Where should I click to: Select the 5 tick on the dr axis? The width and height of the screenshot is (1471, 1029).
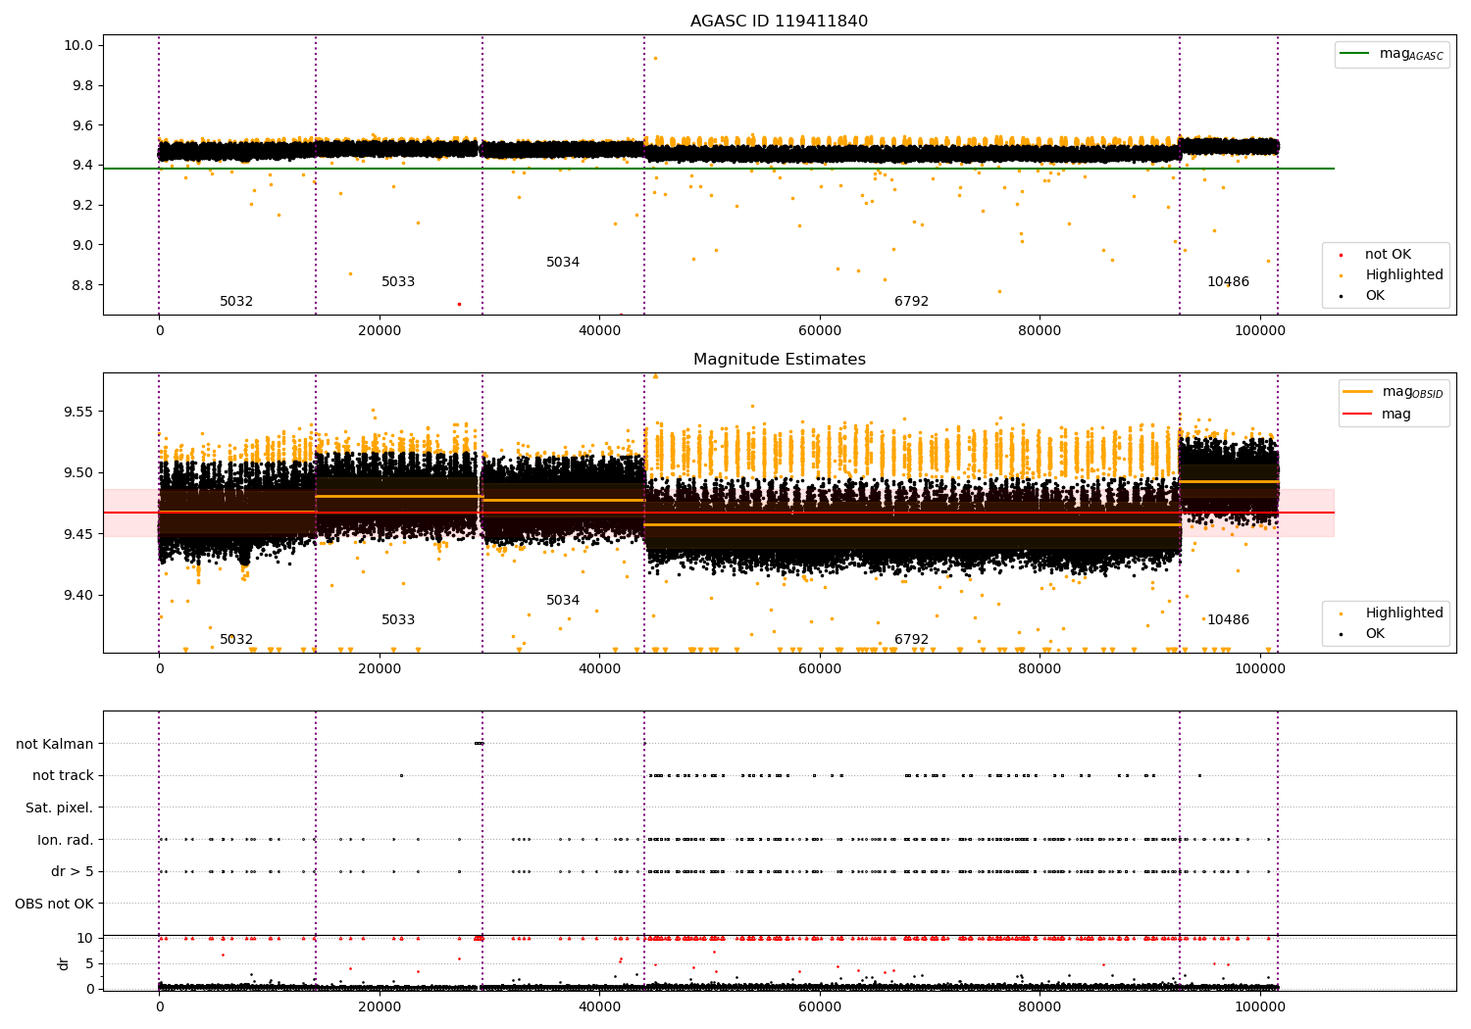pos(90,963)
